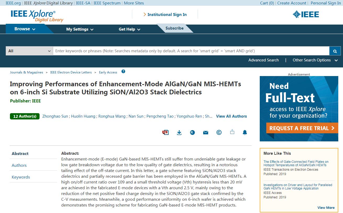Go to Journals & Magazines breadcrumb

pos(26,72)
